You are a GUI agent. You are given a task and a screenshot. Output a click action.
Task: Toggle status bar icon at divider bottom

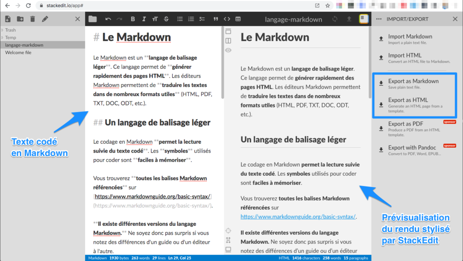228,250
